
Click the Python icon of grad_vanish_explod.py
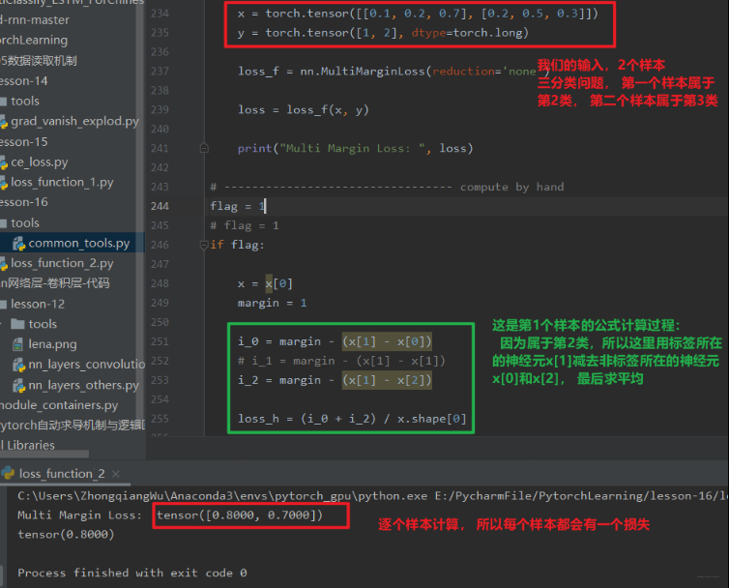[x=4, y=123]
